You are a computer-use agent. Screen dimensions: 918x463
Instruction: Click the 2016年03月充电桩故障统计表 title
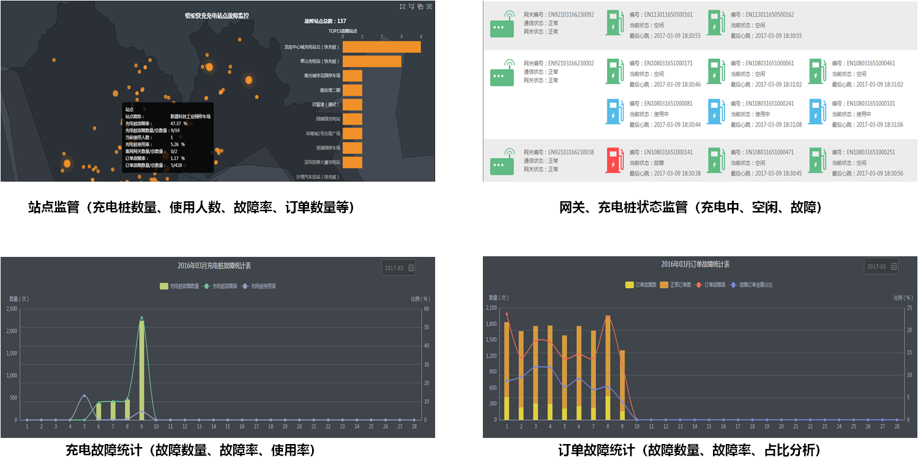click(214, 265)
